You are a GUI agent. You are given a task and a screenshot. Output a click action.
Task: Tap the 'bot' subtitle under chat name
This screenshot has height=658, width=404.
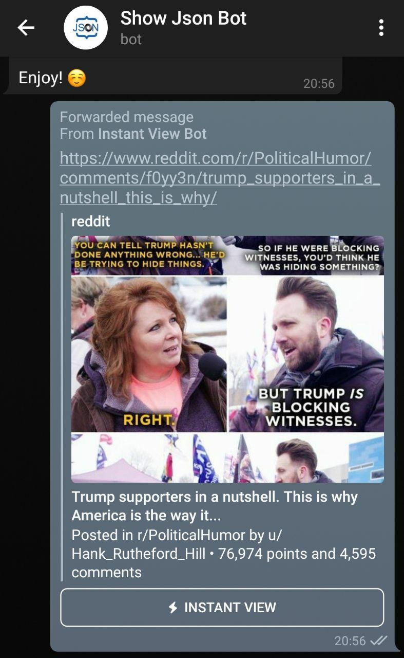131,40
